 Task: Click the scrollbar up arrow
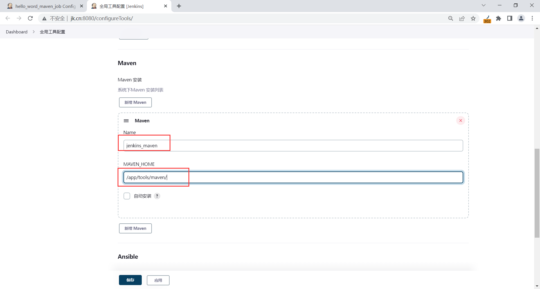[x=537, y=28]
